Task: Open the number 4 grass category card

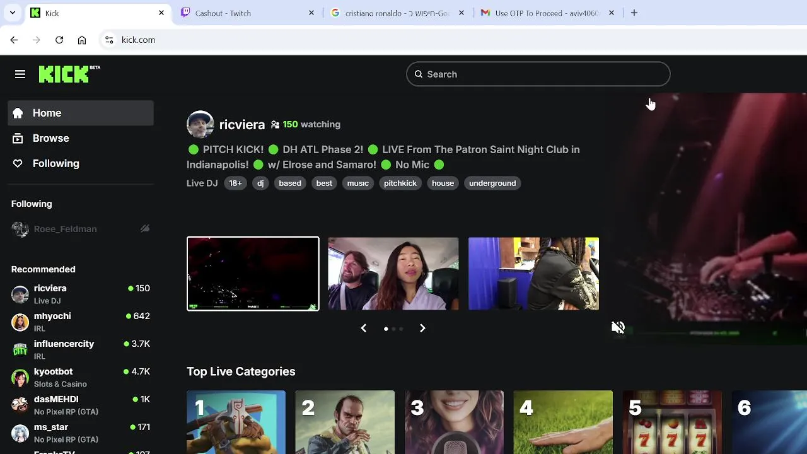Action: click(563, 422)
